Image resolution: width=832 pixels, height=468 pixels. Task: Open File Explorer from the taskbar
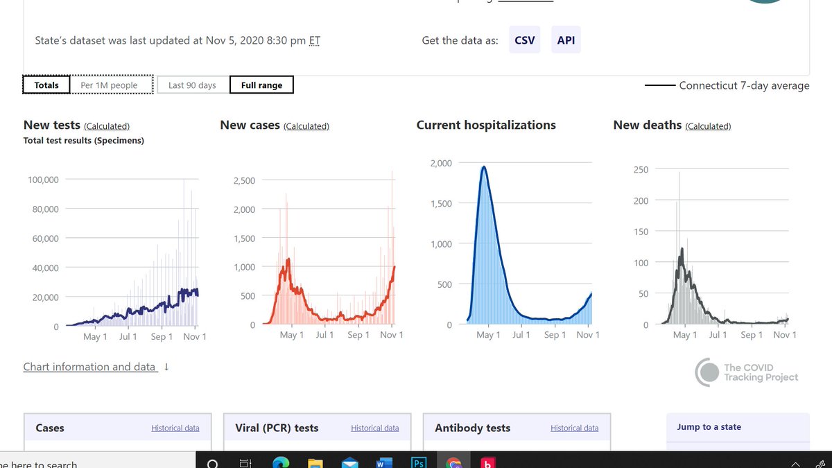[315, 463]
